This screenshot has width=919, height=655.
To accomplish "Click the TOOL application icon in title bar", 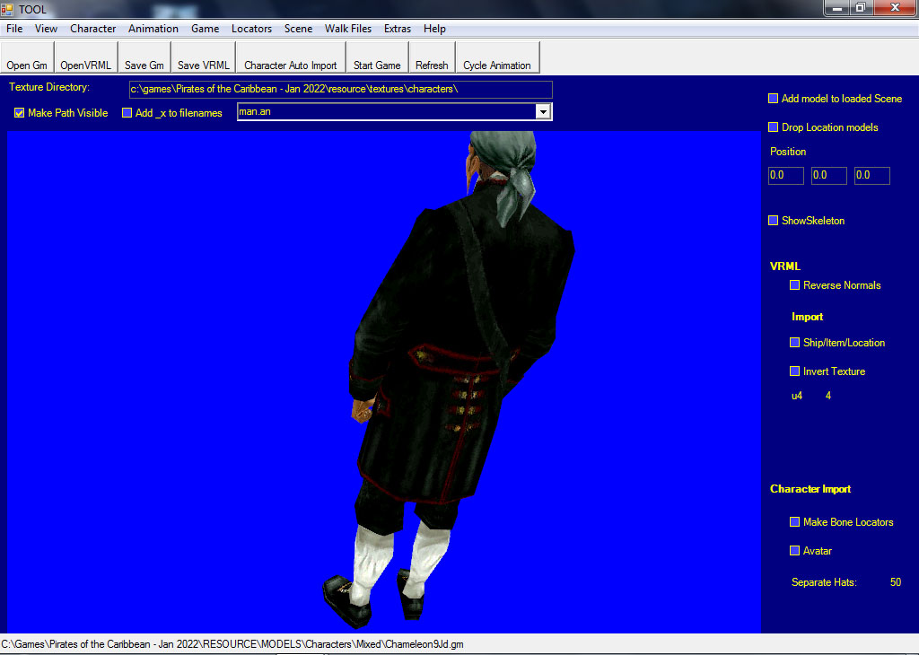I will [8, 8].
